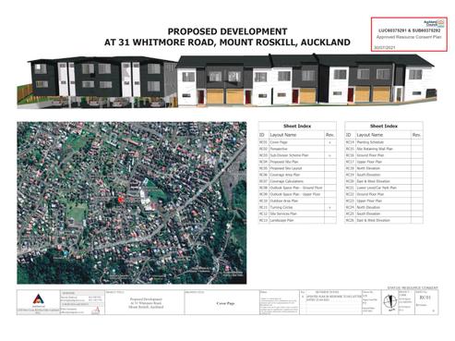The height and width of the screenshot is (341, 455).
Task: Click the 'Proposed Site Layout' row
Action: pos(297,168)
